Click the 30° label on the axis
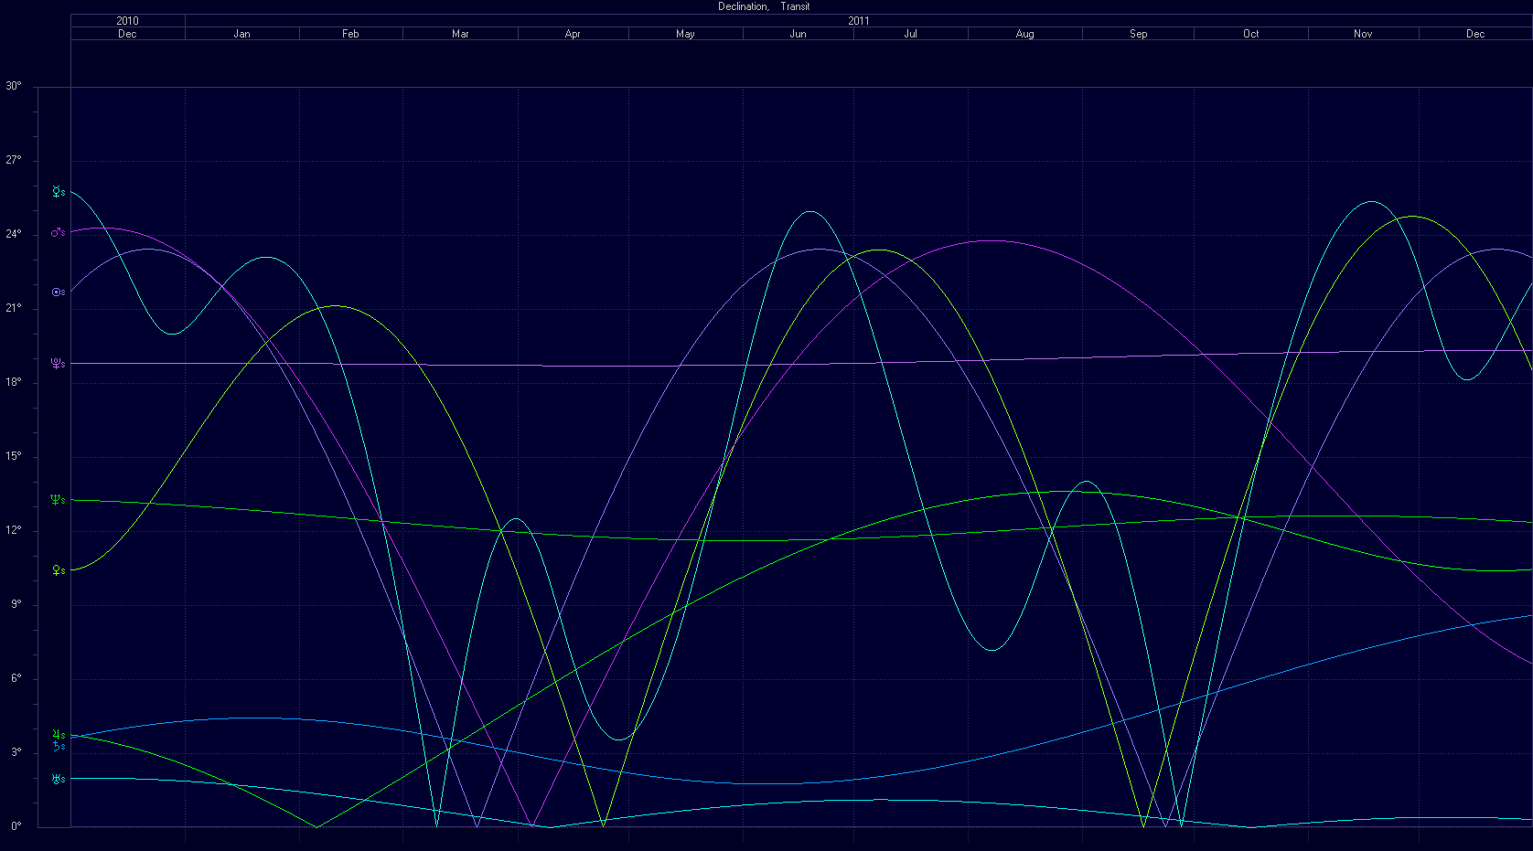Screen dimensions: 1533x851 [x=14, y=87]
